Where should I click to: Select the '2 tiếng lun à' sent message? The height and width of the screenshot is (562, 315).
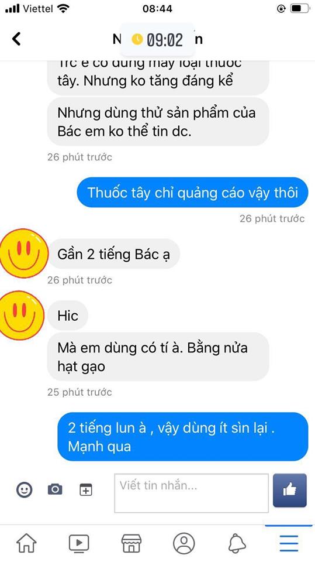point(182,437)
